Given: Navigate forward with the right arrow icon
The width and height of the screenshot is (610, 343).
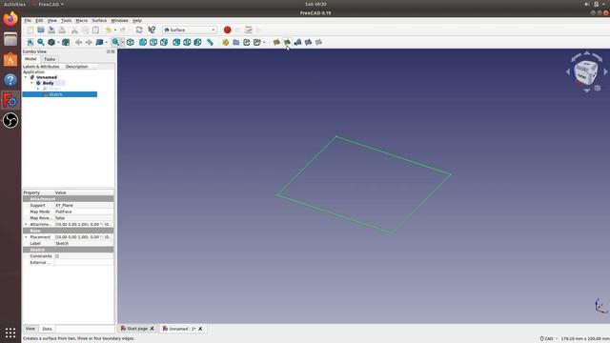Looking at the screenshot, I should [x=89, y=42].
